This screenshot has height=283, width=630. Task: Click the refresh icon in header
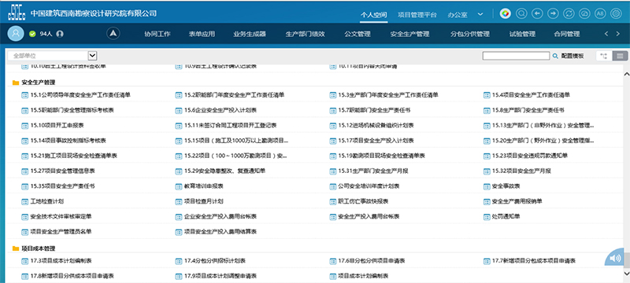click(569, 13)
